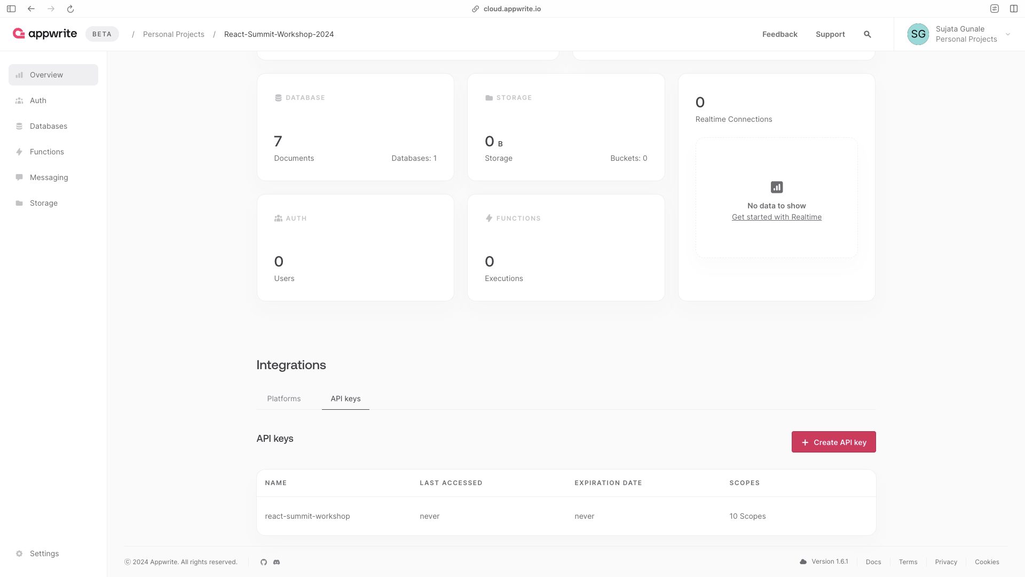Open the split view icon top right
The image size is (1025, 577).
point(1013,9)
